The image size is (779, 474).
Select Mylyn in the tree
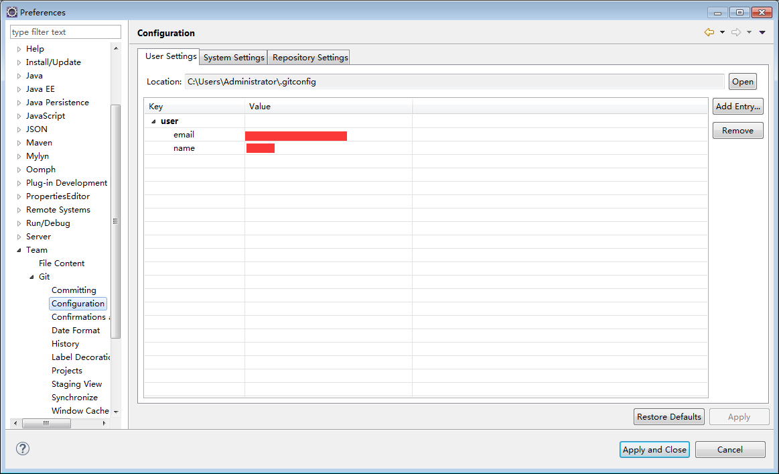click(38, 156)
